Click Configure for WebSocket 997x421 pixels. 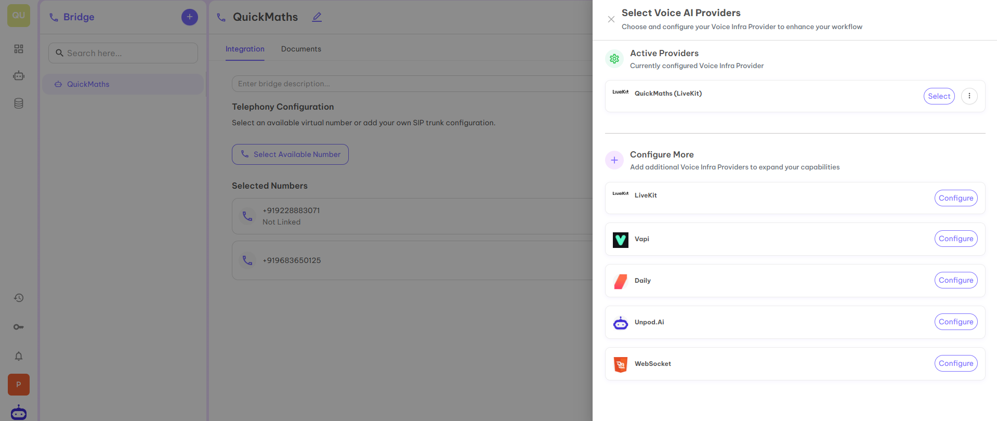[x=956, y=363]
